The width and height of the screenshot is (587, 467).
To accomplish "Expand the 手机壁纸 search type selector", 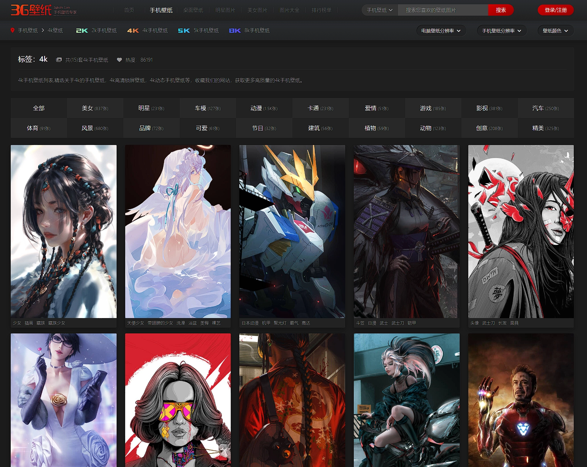I will tap(379, 10).
